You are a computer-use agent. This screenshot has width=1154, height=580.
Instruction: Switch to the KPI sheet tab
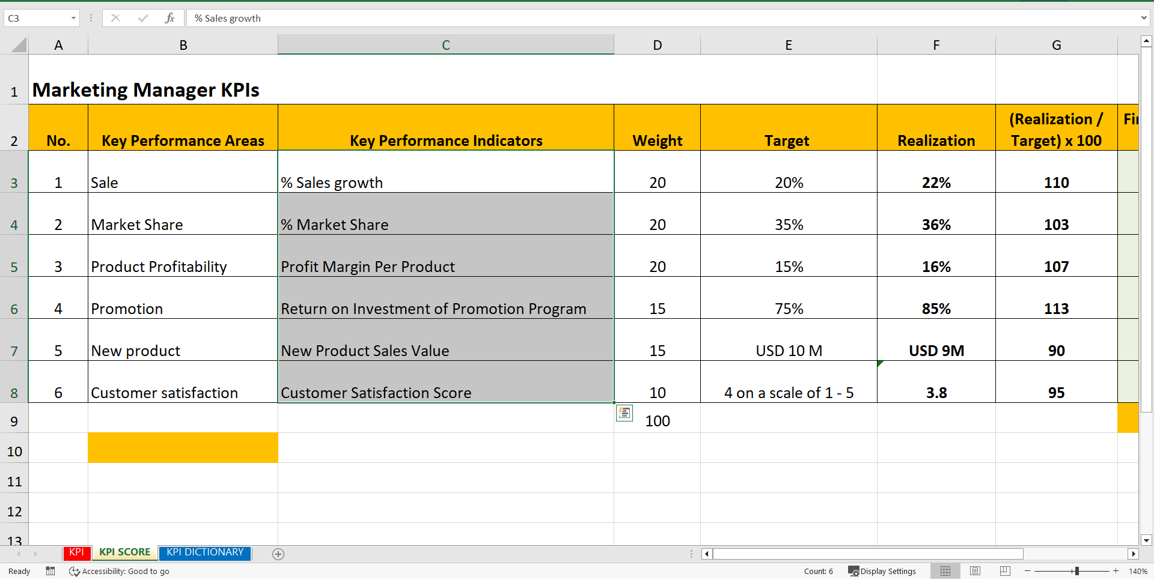click(76, 552)
